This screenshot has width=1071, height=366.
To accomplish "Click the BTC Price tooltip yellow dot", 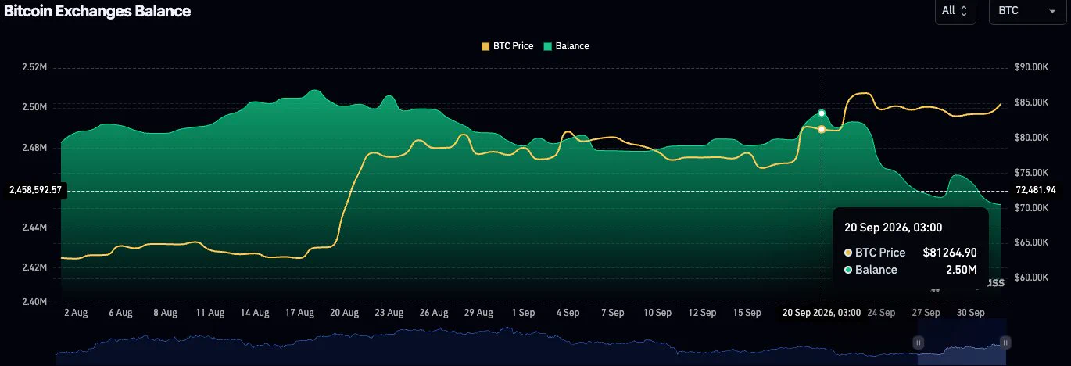I will point(848,253).
